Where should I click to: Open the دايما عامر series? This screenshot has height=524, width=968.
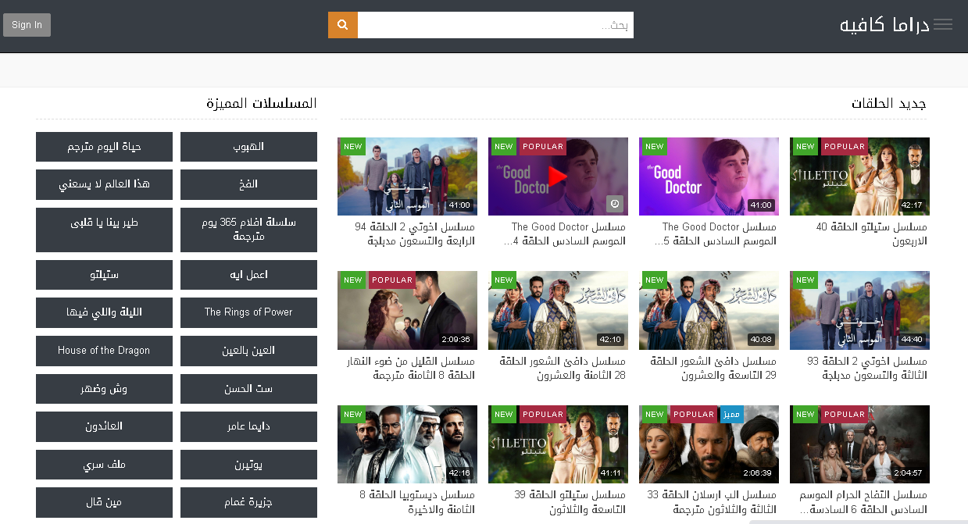point(248,426)
